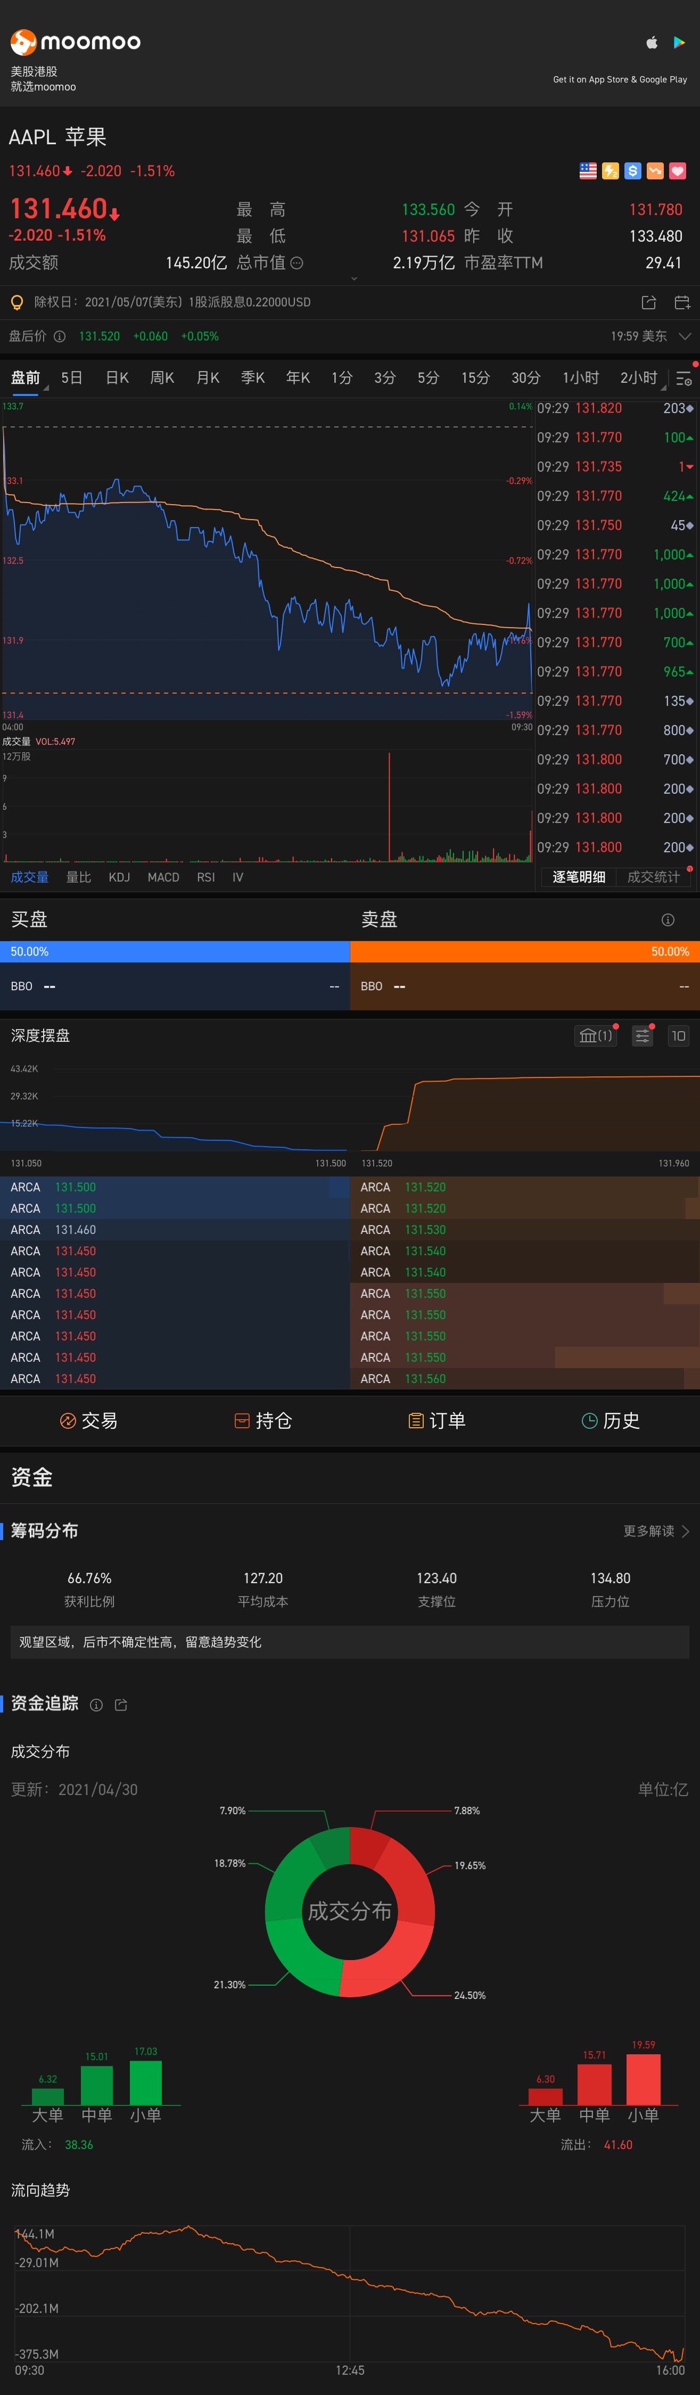The image size is (700, 2395).
Task: Click the exchange bank icon in 深度摆盘
Action: [595, 1036]
